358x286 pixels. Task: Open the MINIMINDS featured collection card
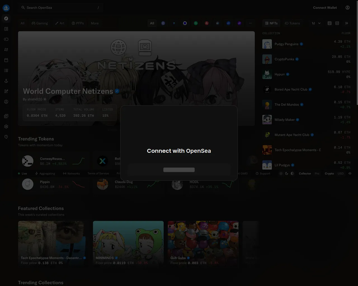(128, 244)
